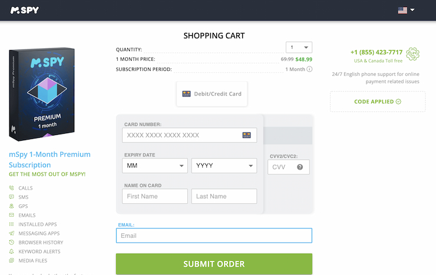The image size is (436, 275).
Task: Click the CVV input field
Action: click(x=289, y=167)
